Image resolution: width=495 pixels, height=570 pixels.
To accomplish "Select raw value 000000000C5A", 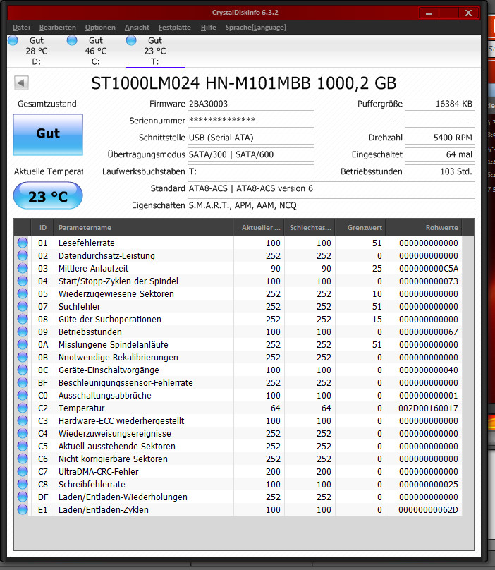I will [429, 269].
